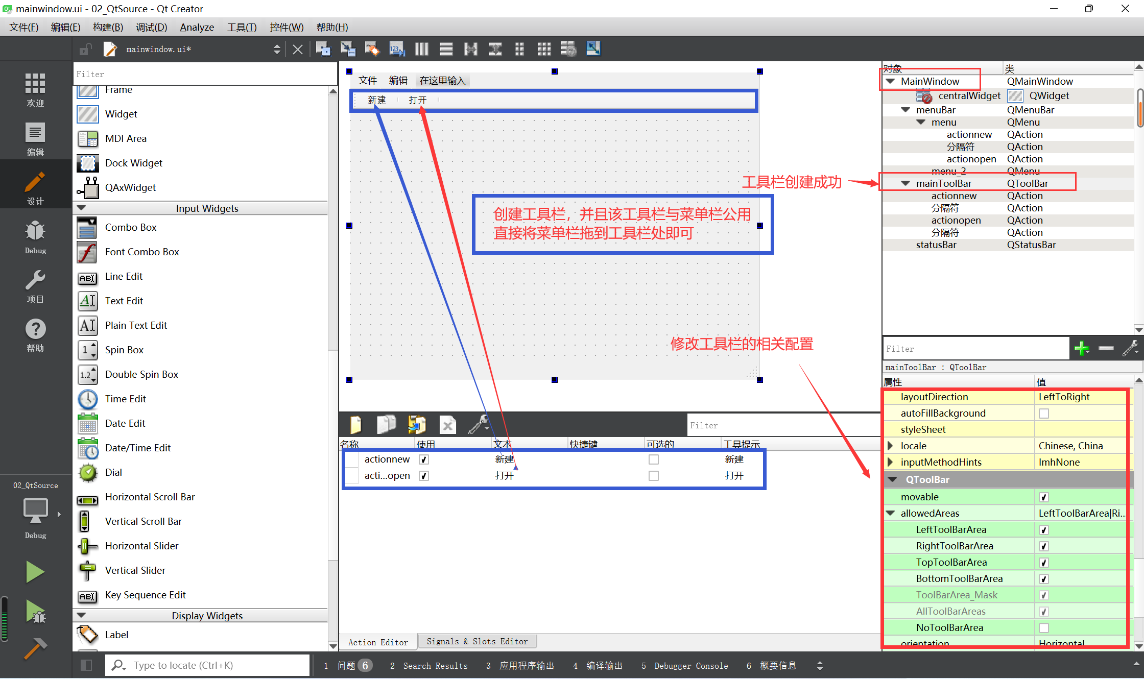Viewport: 1144px width, 679px height.
Task: Open the 欢迎 welcome mode
Action: pos(35,90)
